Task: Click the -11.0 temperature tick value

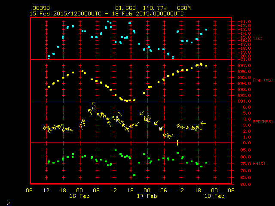Action: coord(244,22)
